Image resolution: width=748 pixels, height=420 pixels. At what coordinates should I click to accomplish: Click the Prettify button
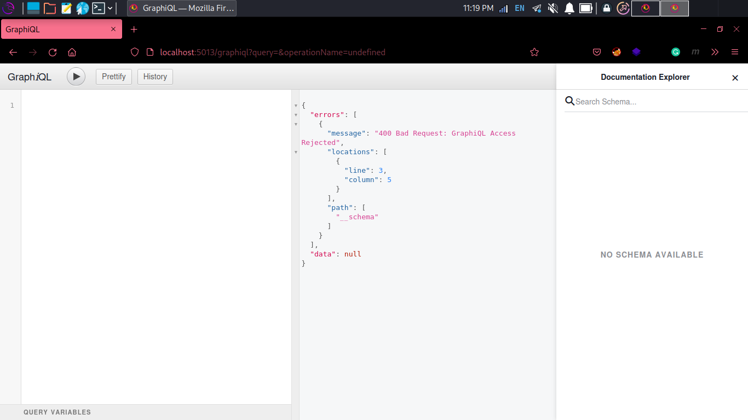click(x=114, y=77)
